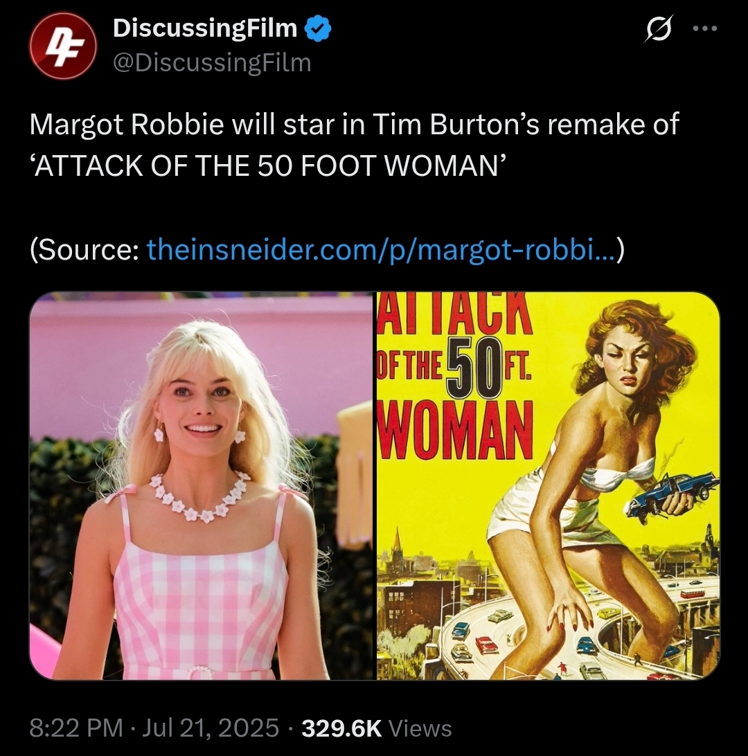This screenshot has width=748, height=756.
Task: Open the @DiscussingFilm handle link
Action: [x=212, y=63]
